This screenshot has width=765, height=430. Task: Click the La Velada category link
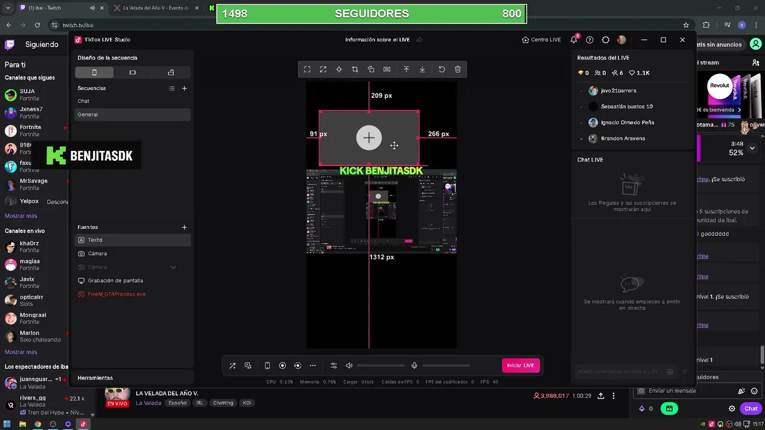pyautogui.click(x=148, y=403)
